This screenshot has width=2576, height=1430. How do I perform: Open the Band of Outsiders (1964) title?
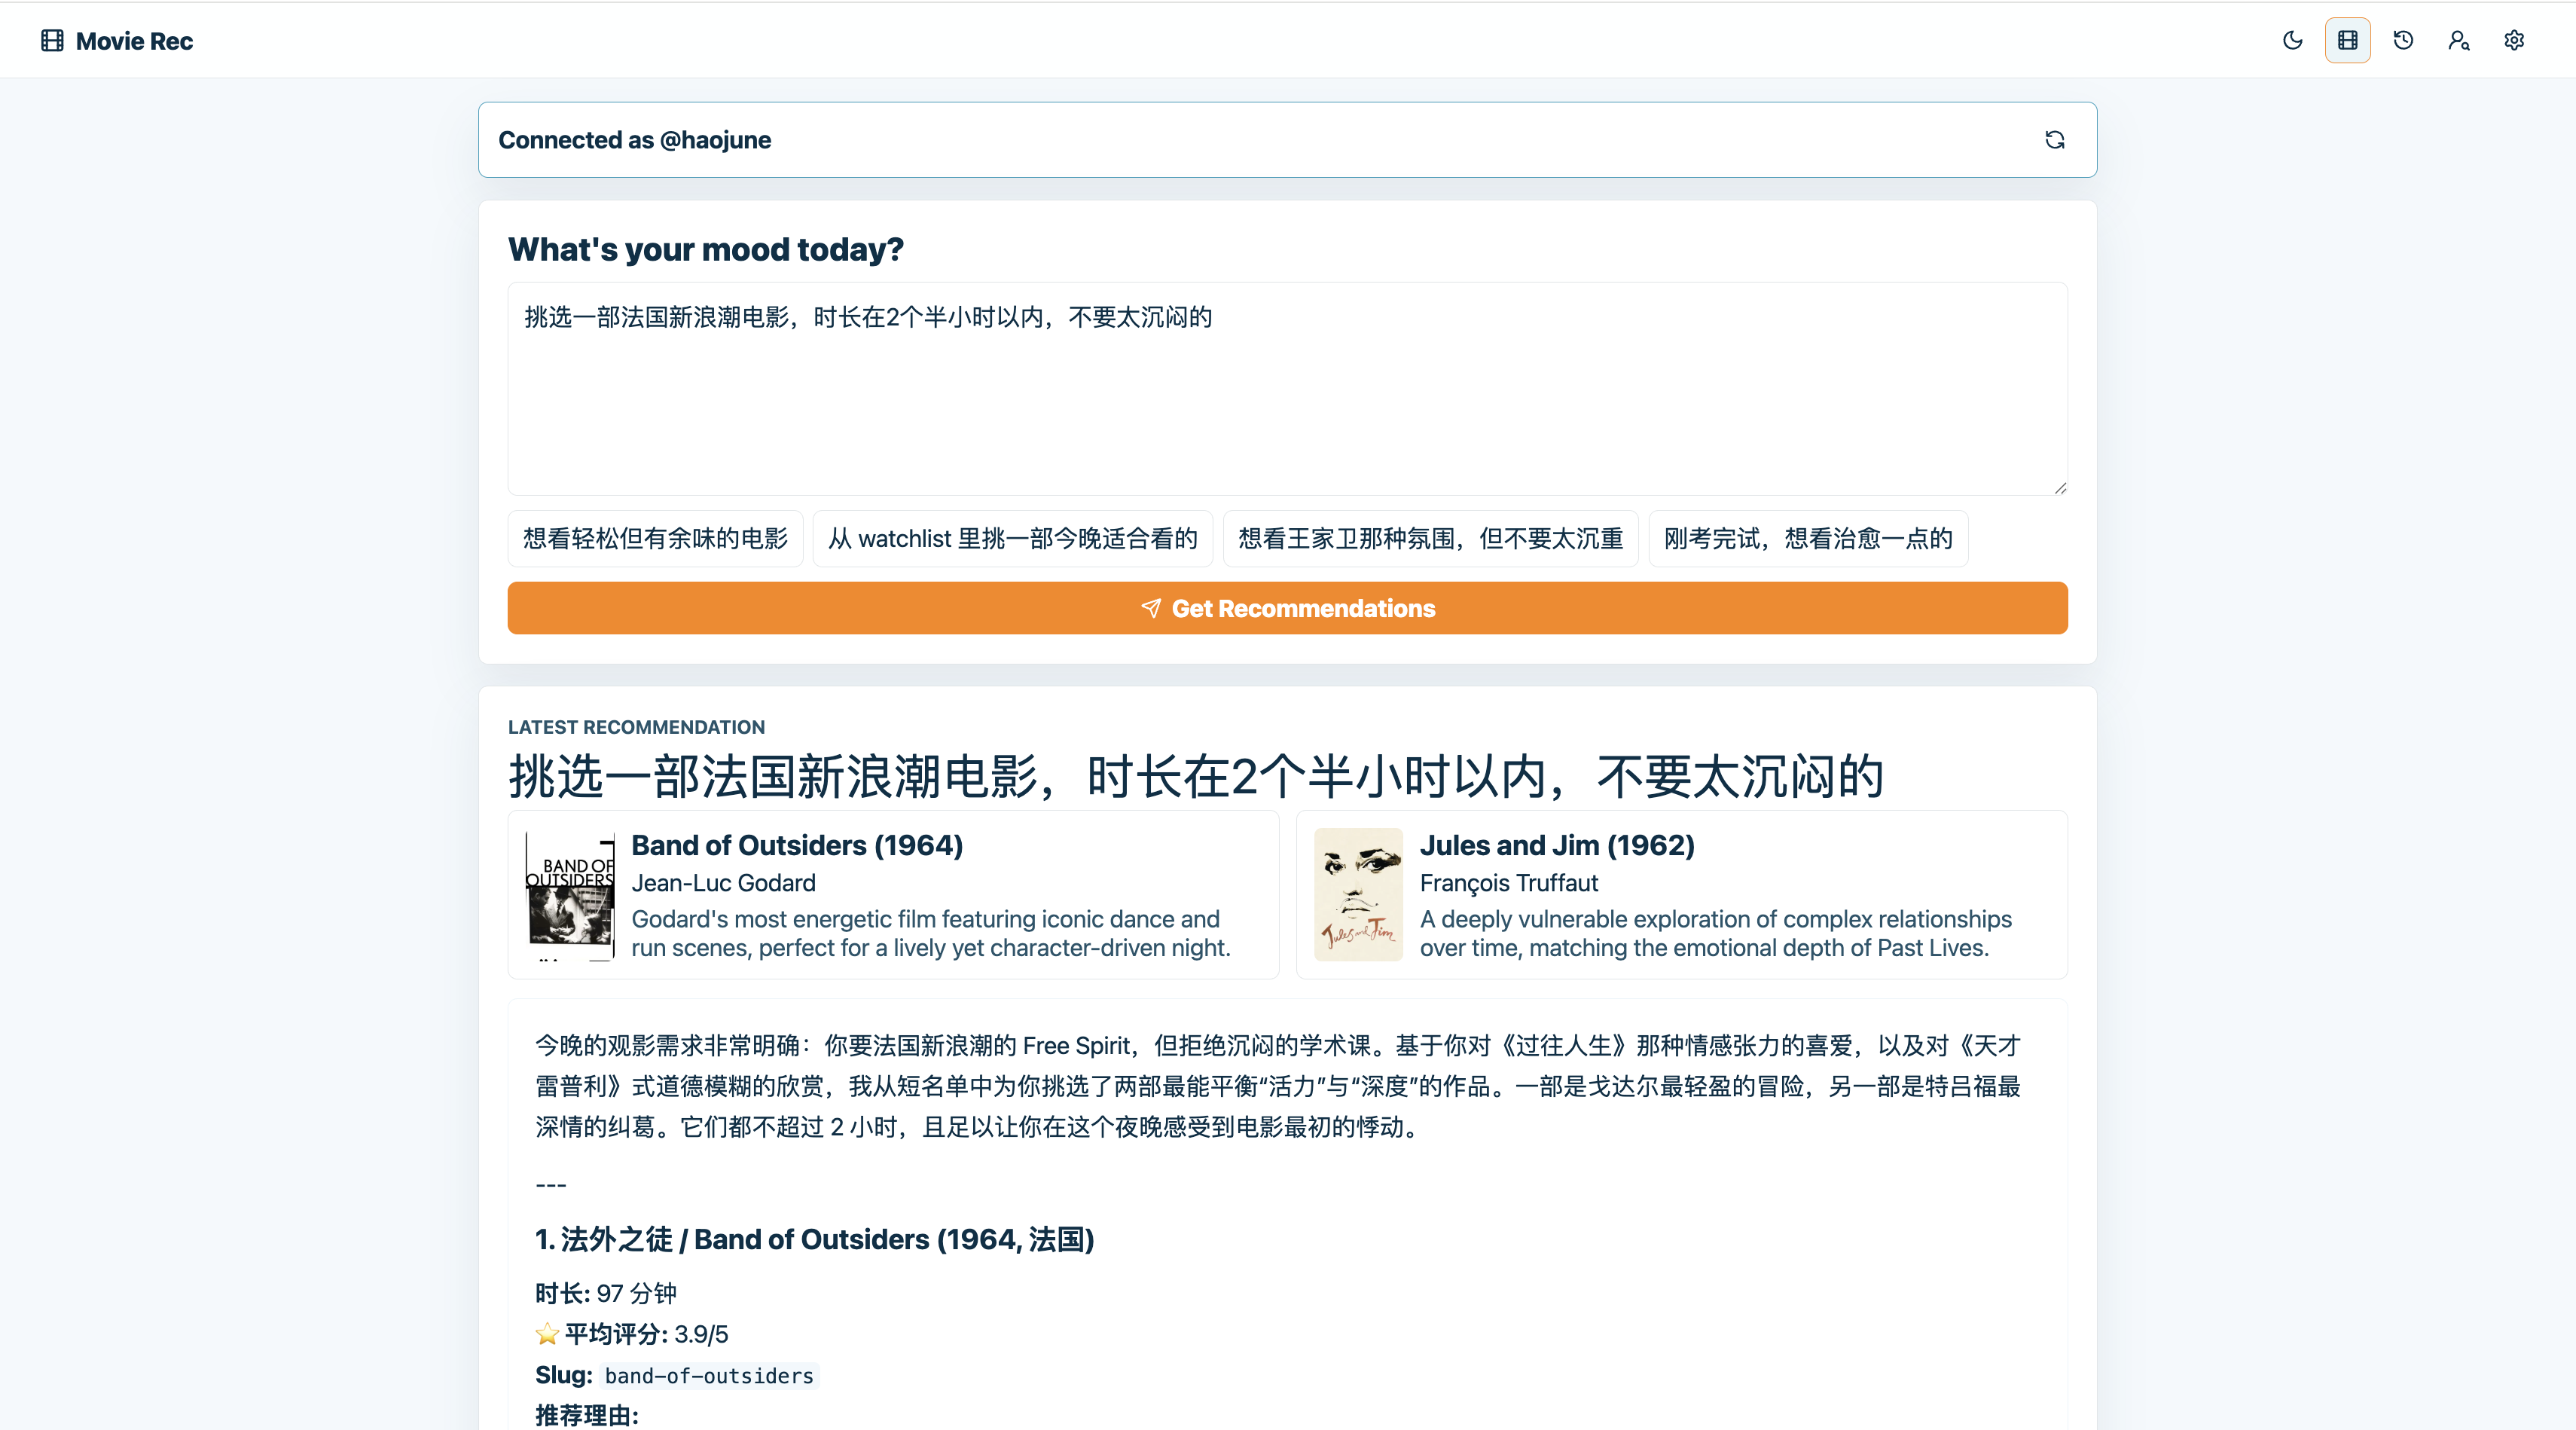click(797, 845)
